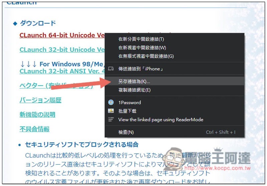Image resolution: width=267 pixels, height=186 pixels.
Task: Choose 另存連結為(K)... menu entry
Action: tap(175, 81)
